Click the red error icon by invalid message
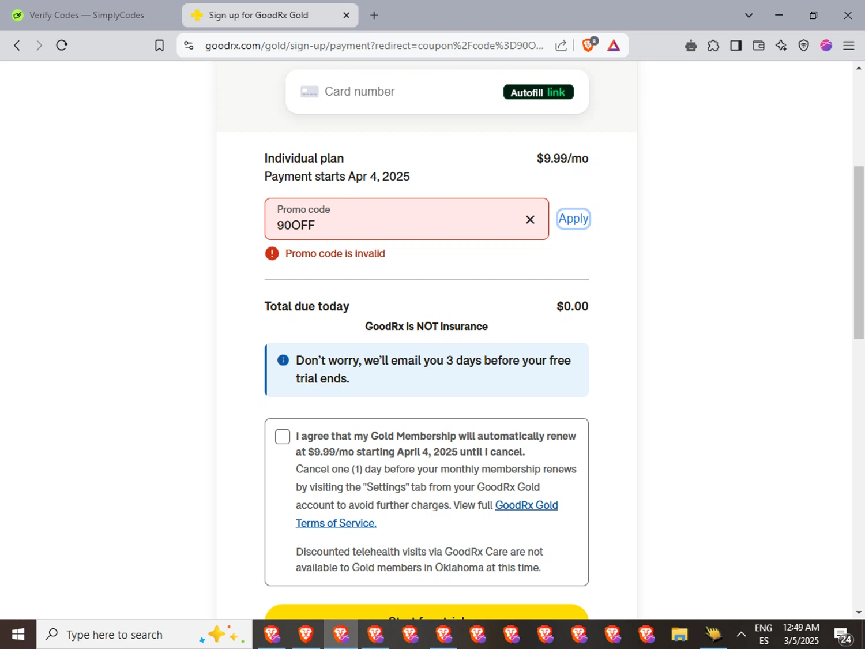Image resolution: width=865 pixels, height=649 pixels. click(272, 253)
